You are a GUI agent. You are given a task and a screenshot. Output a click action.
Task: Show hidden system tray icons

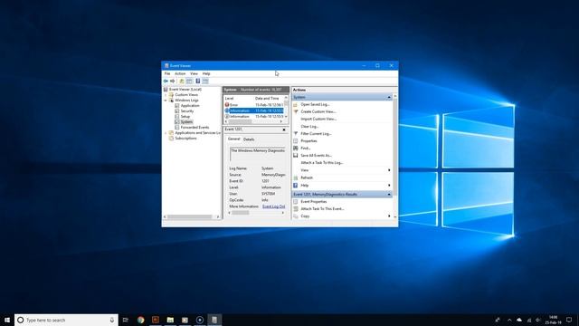point(509,320)
